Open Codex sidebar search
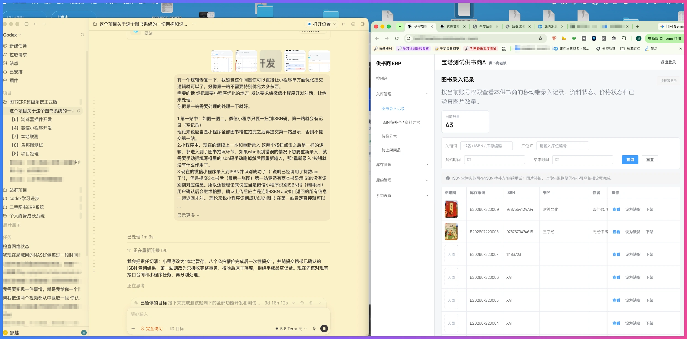The height and width of the screenshot is (339, 687). tap(83, 35)
